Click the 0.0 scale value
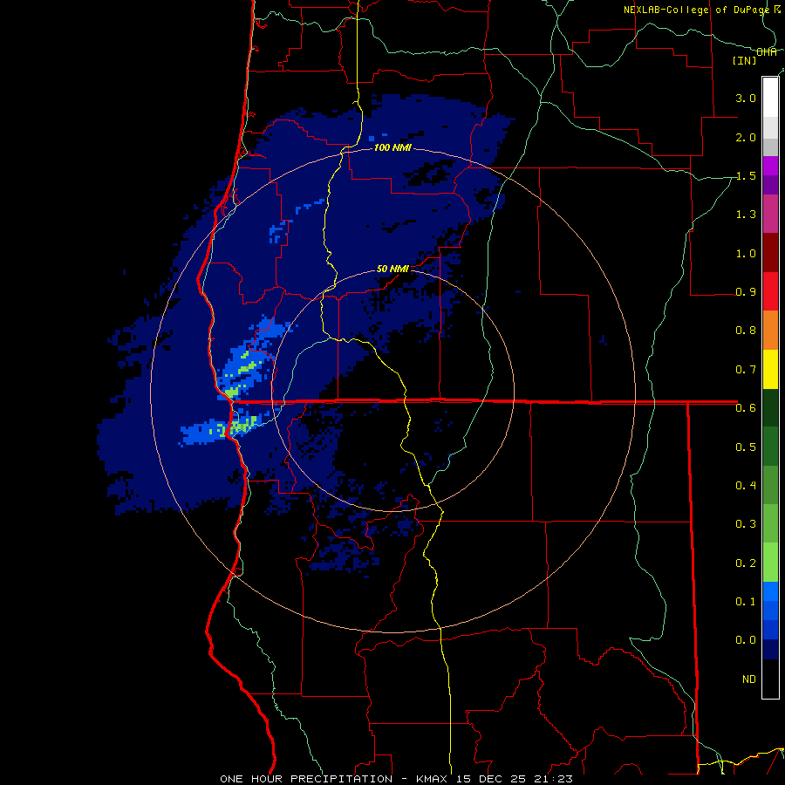 pos(746,640)
